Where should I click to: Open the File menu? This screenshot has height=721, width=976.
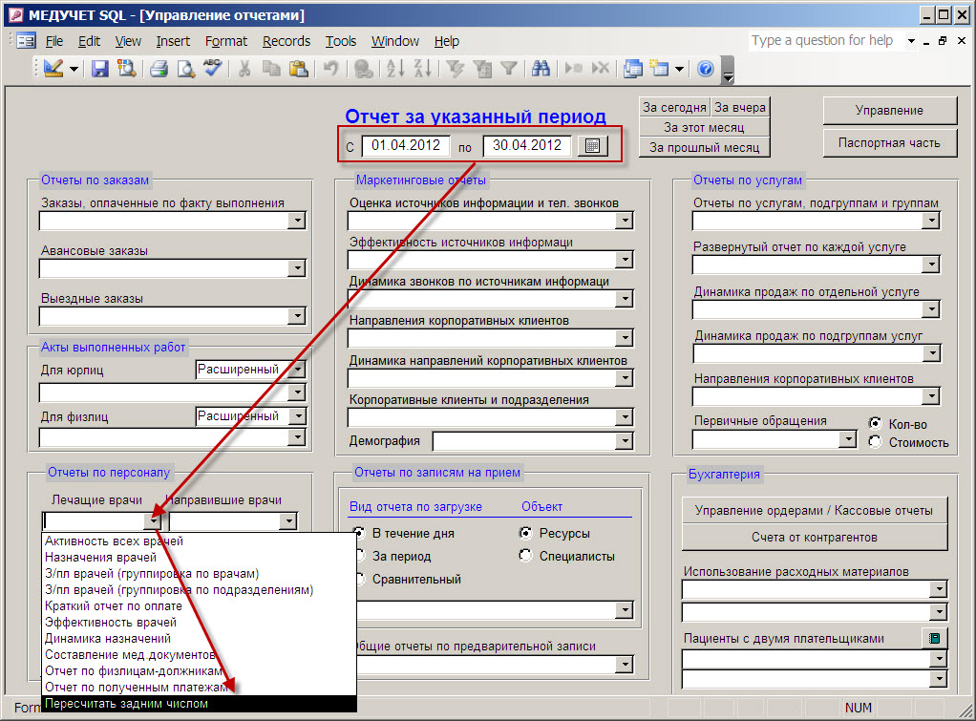point(54,41)
